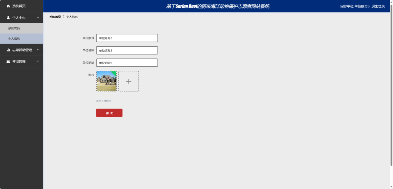
Task: Open 志愿活动管理 in the sidebar
Action: [x=22, y=50]
